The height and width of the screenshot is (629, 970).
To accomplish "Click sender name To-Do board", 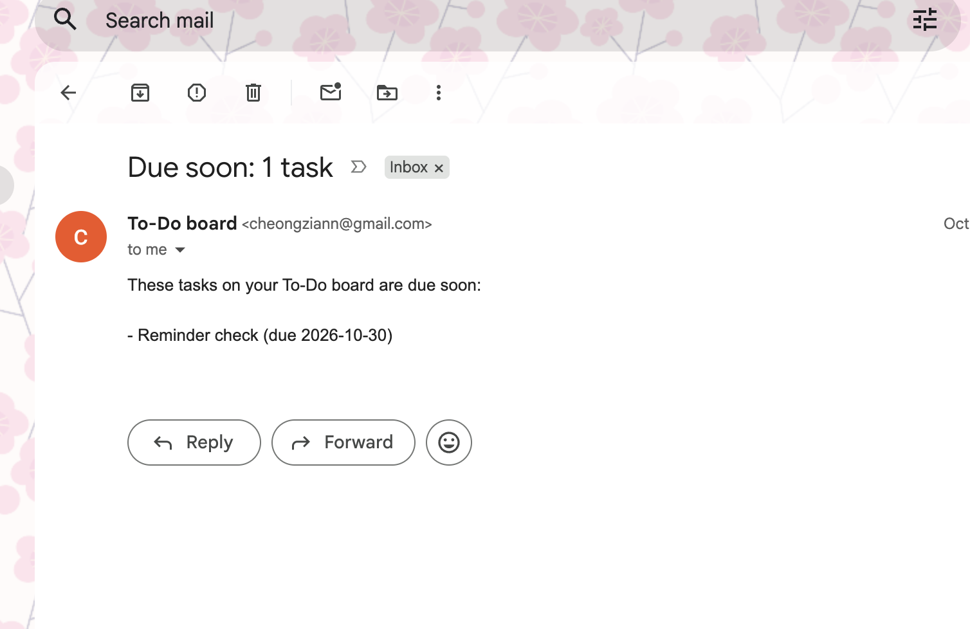I will [182, 223].
